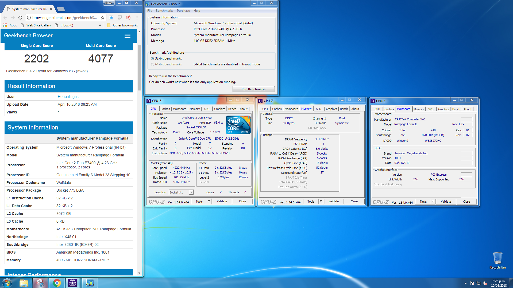Open Tools dropdown arrow in CPU-Z Memory window
This screenshot has height=288, width=513.
pyautogui.click(x=321, y=201)
